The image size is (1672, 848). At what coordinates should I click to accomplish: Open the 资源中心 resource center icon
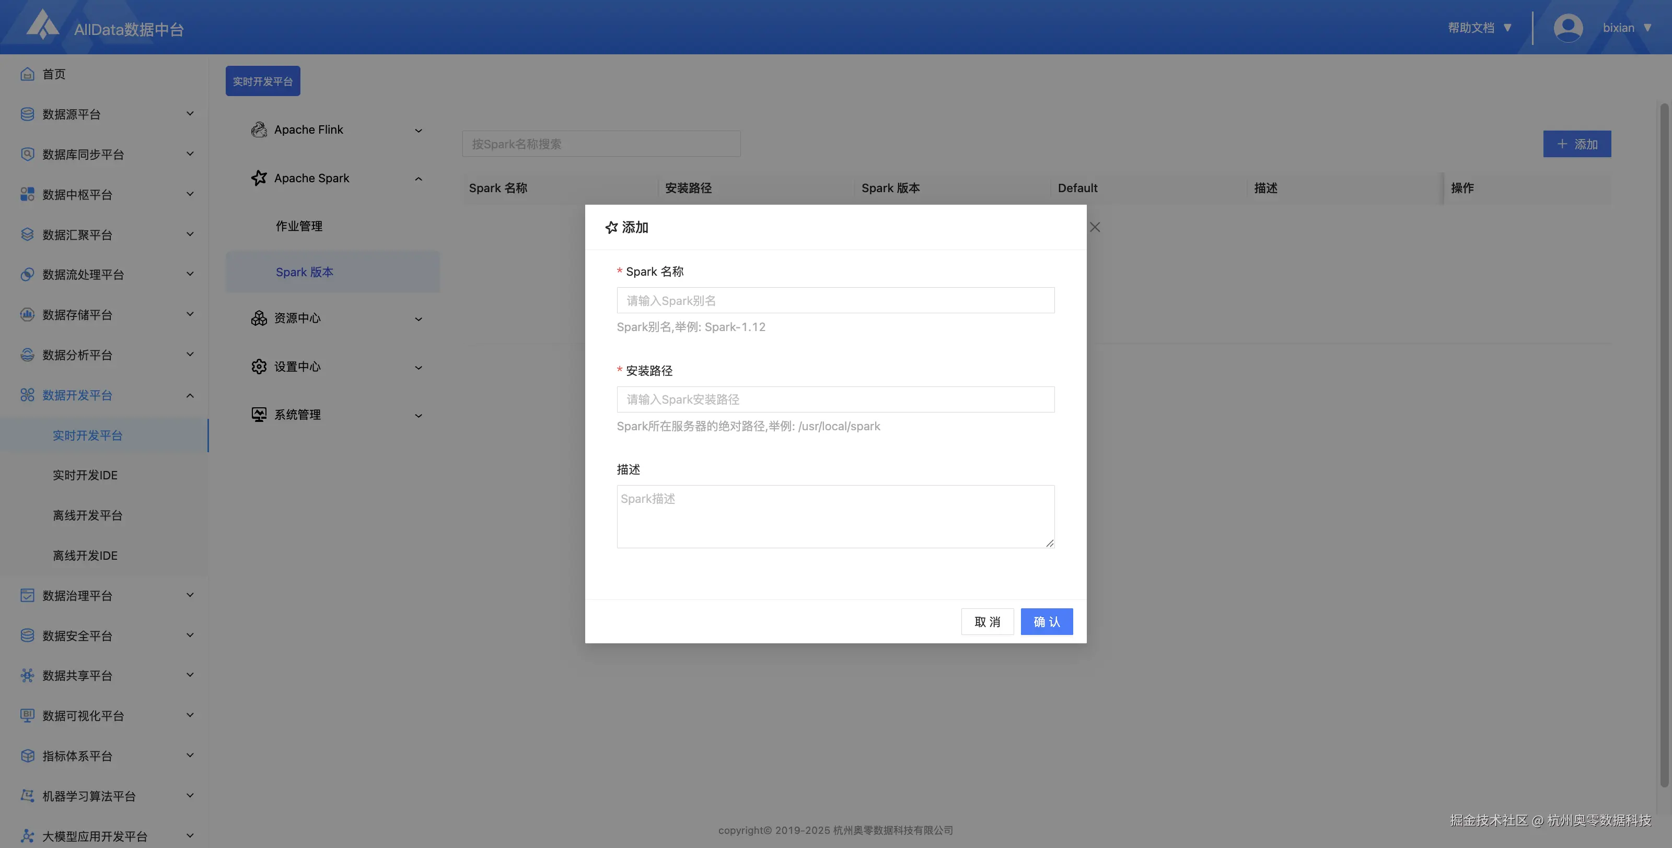pos(258,318)
